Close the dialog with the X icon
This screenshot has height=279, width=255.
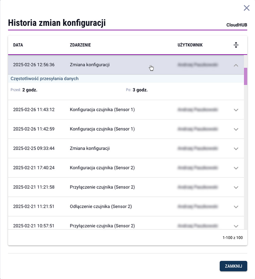tap(247, 8)
